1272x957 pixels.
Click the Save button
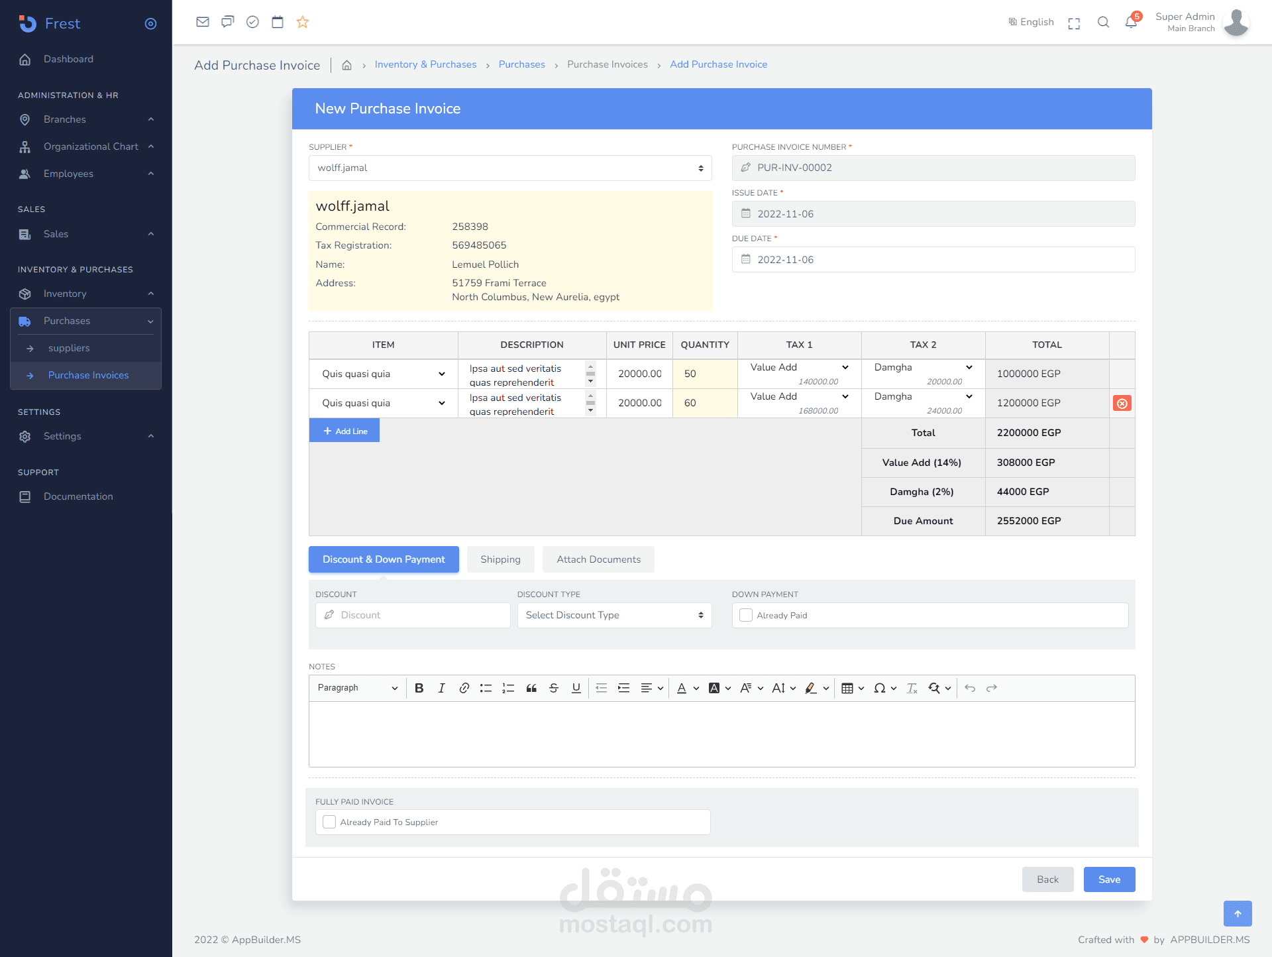[x=1109, y=879]
